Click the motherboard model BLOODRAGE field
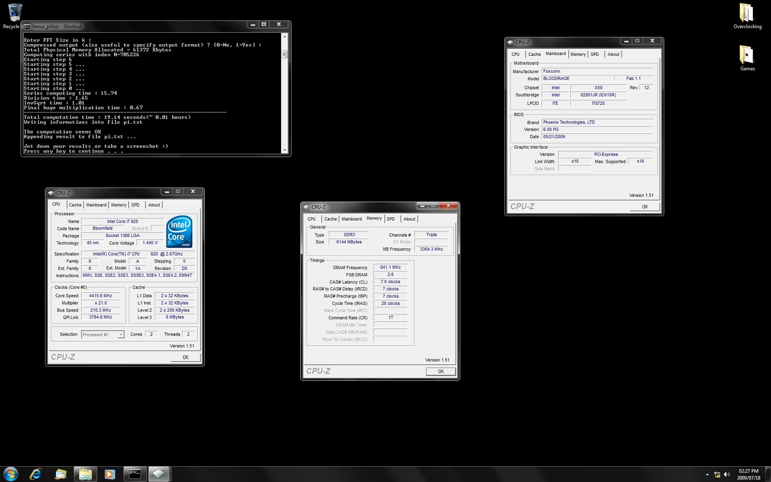The image size is (771, 482). pyautogui.click(x=577, y=79)
